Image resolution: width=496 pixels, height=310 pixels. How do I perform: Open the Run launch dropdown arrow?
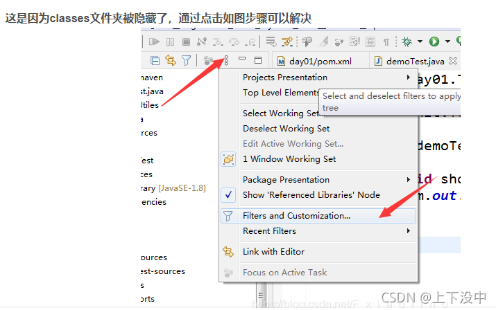tap(447, 42)
